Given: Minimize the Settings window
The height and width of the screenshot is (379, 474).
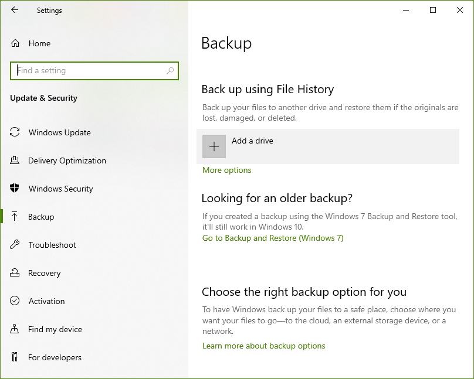Looking at the screenshot, I should (x=406, y=10).
